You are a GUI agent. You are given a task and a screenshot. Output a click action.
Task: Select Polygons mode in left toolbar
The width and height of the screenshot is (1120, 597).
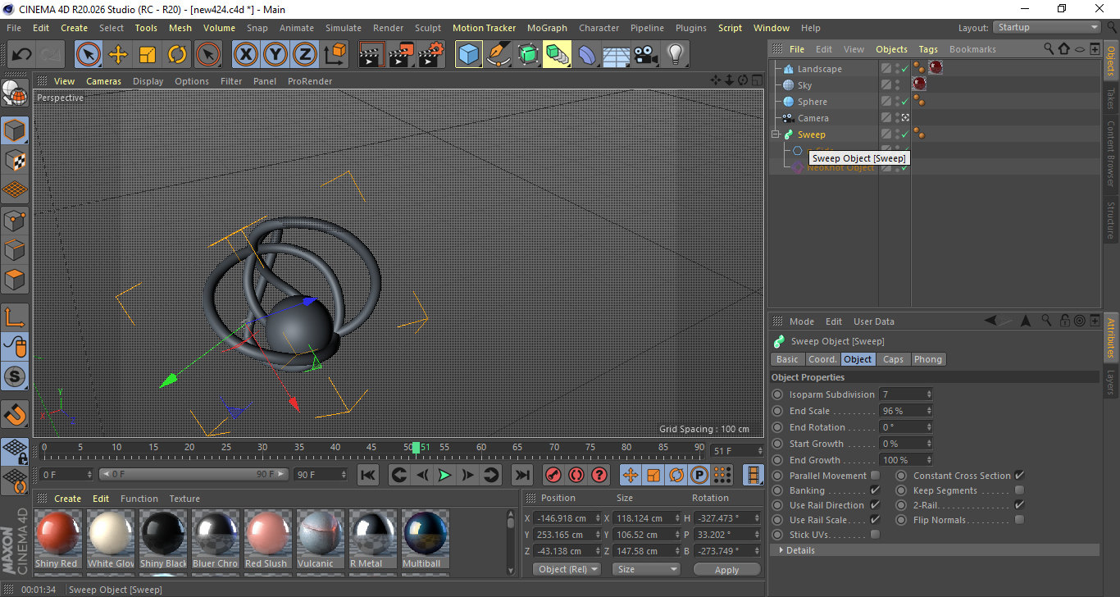coord(15,279)
